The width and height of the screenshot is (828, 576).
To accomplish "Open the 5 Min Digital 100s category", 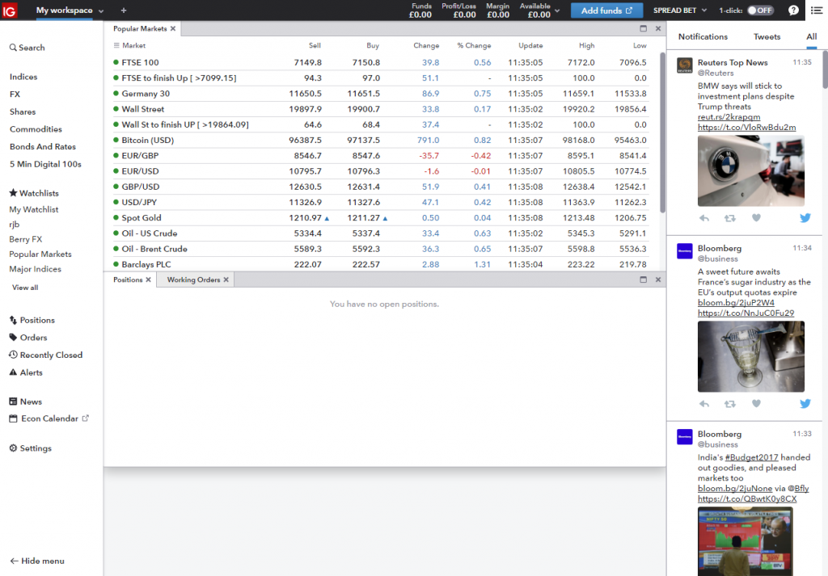I will pyautogui.click(x=45, y=164).
